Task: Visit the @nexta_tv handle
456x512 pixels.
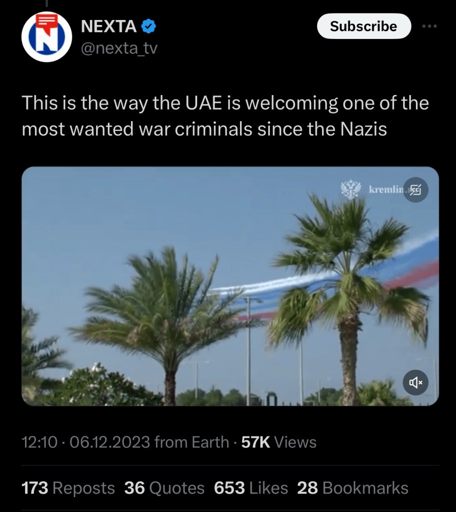Action: pos(118,49)
